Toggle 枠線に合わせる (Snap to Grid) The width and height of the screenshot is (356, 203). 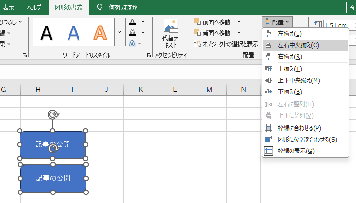click(299, 128)
